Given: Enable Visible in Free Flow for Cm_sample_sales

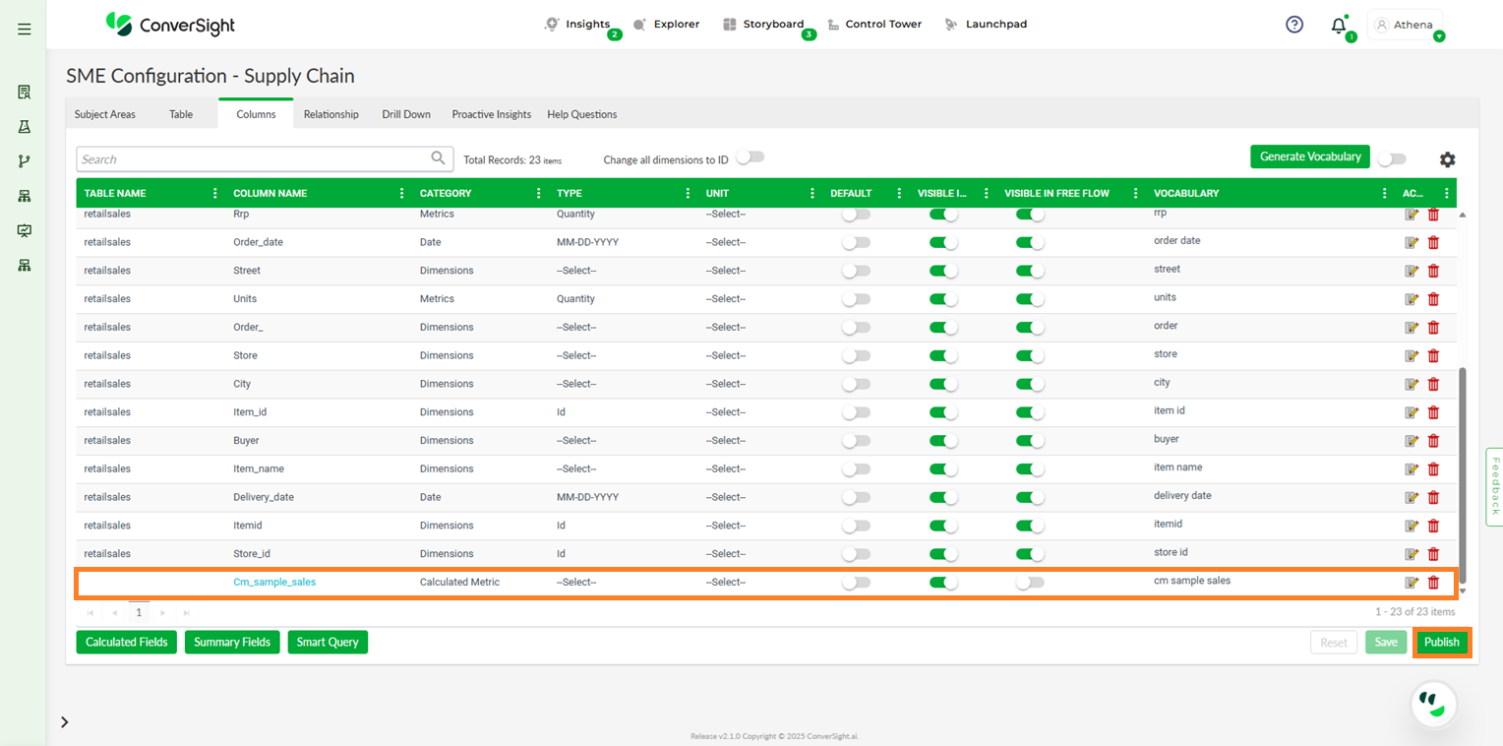Looking at the screenshot, I should (x=1030, y=583).
